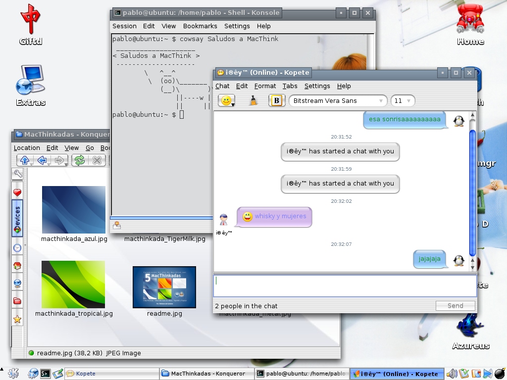Screen dimensions: 507x380
Task: Click the bomb icon in the system tray
Action: coord(500,374)
